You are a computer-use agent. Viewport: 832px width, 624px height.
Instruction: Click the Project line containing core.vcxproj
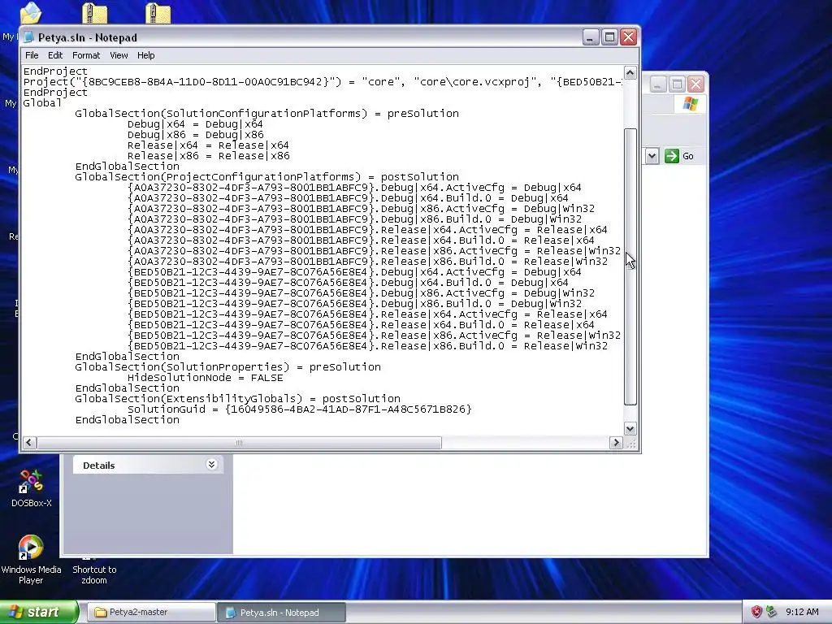coord(323,82)
